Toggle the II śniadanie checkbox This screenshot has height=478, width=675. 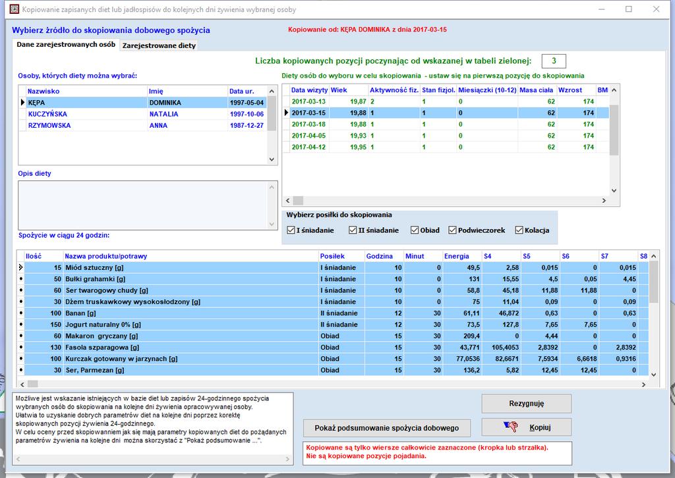(x=353, y=230)
